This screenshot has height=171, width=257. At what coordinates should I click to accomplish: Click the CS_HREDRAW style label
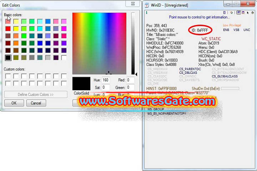point(157,69)
